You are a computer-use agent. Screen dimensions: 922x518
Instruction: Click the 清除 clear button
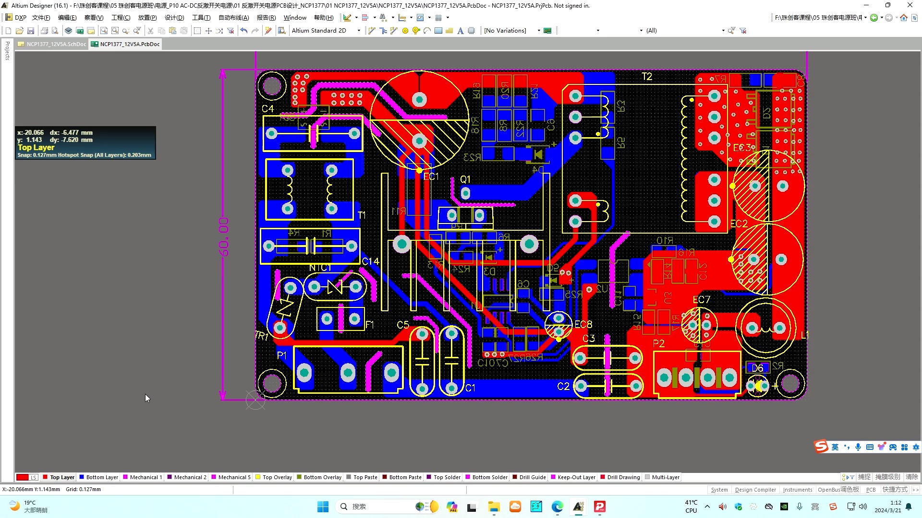(911, 477)
